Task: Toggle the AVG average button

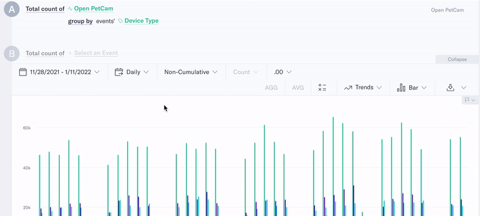Action: [x=298, y=88]
